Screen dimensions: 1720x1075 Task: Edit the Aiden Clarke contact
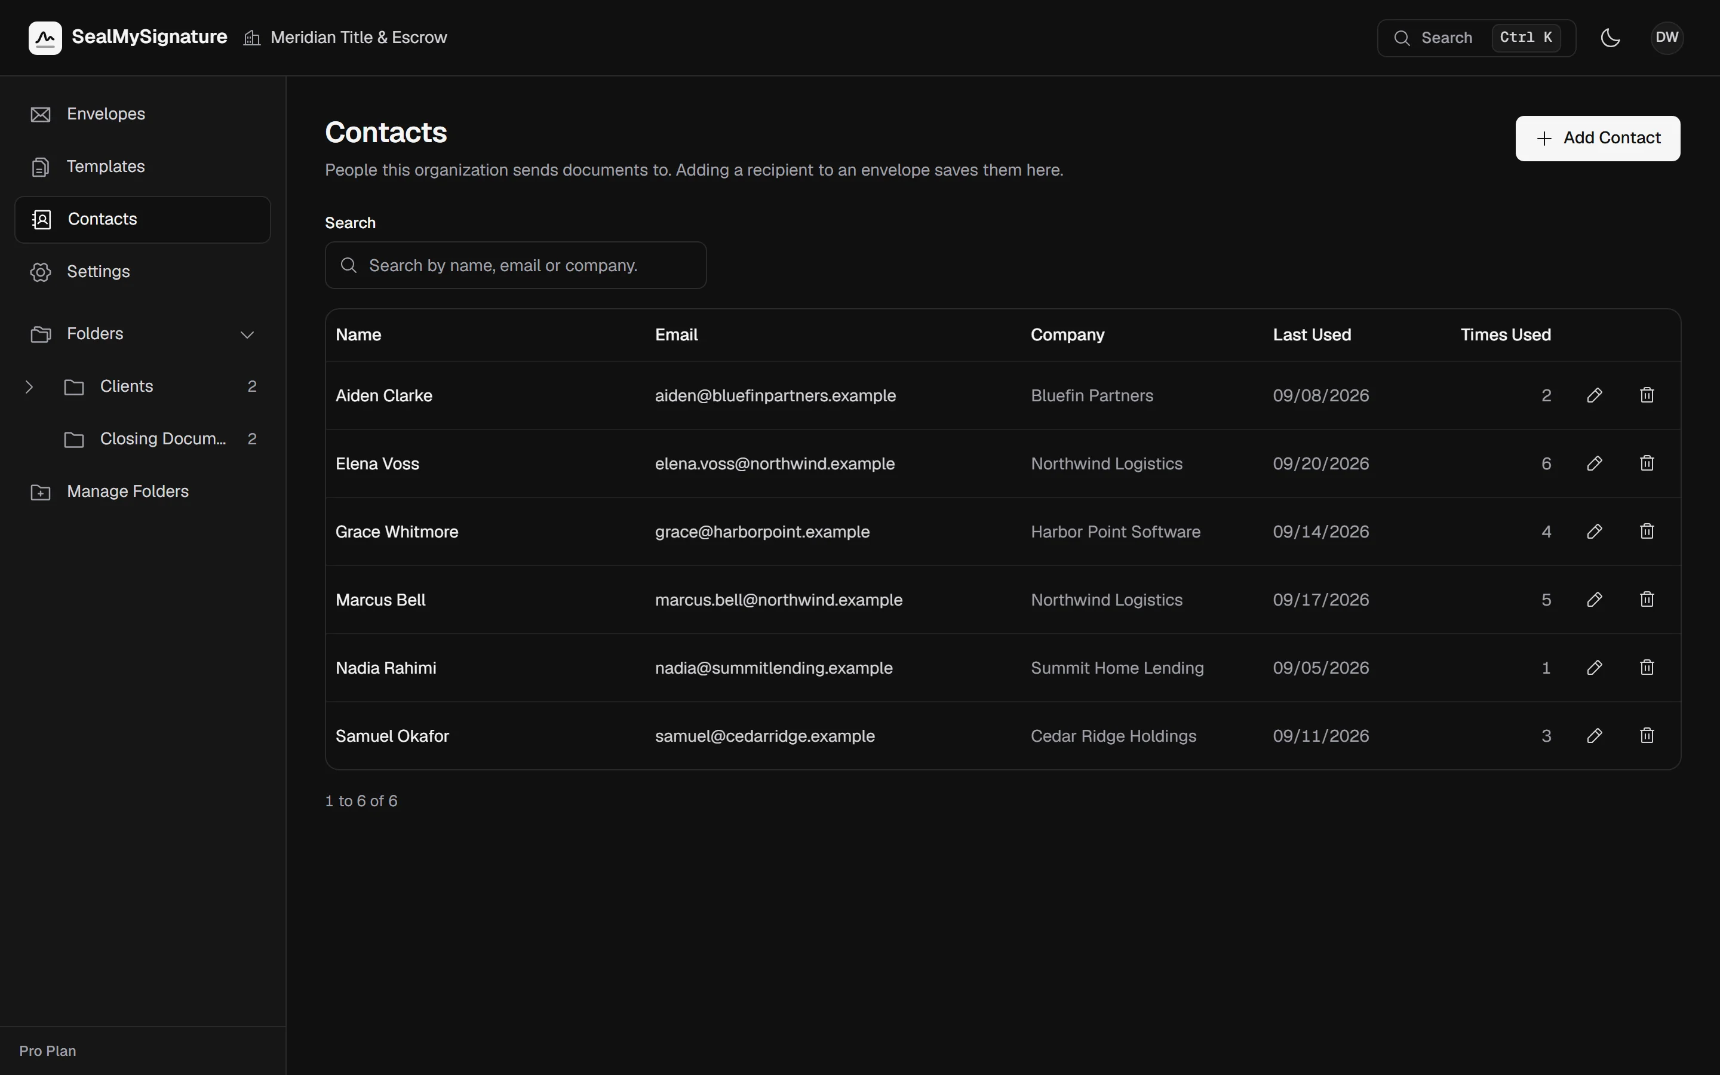pyautogui.click(x=1594, y=395)
